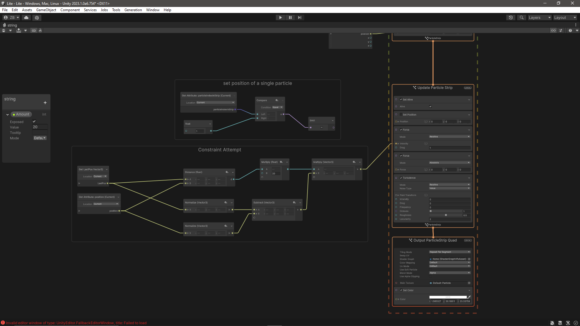This screenshot has width=580, height=326.
Task: Change Blend Mode from Alpha dropdown
Action: 449,273
